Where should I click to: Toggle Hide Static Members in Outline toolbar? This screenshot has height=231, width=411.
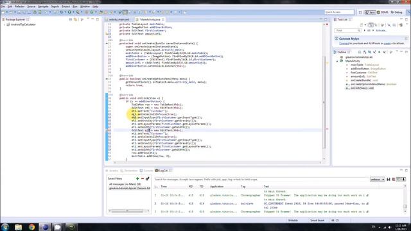click(x=374, y=52)
